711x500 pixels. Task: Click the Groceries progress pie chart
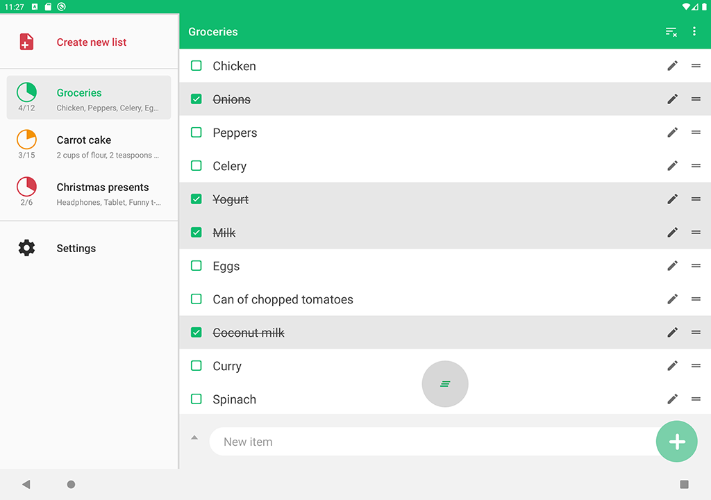click(26, 92)
